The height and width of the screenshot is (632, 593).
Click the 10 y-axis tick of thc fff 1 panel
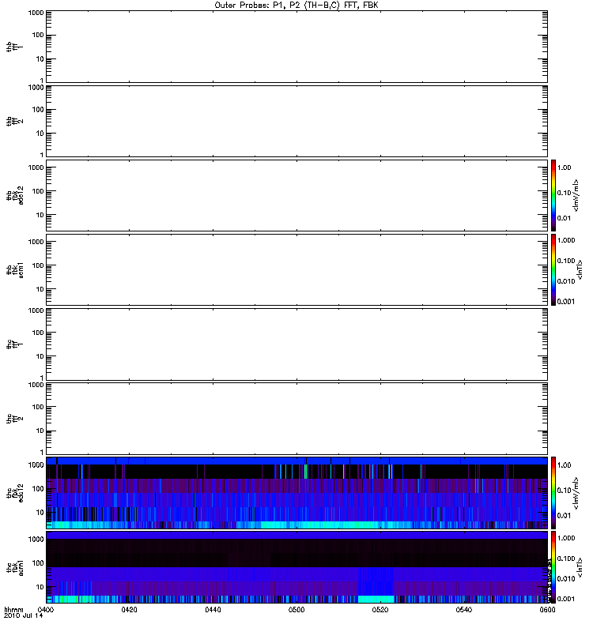click(x=40, y=357)
